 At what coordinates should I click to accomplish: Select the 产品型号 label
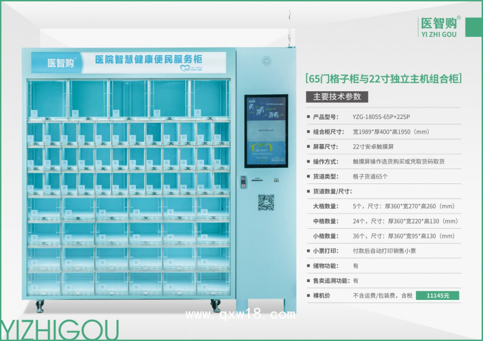tap(325, 116)
